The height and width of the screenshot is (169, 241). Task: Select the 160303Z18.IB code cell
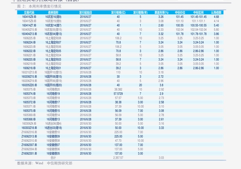click(x=29, y=128)
